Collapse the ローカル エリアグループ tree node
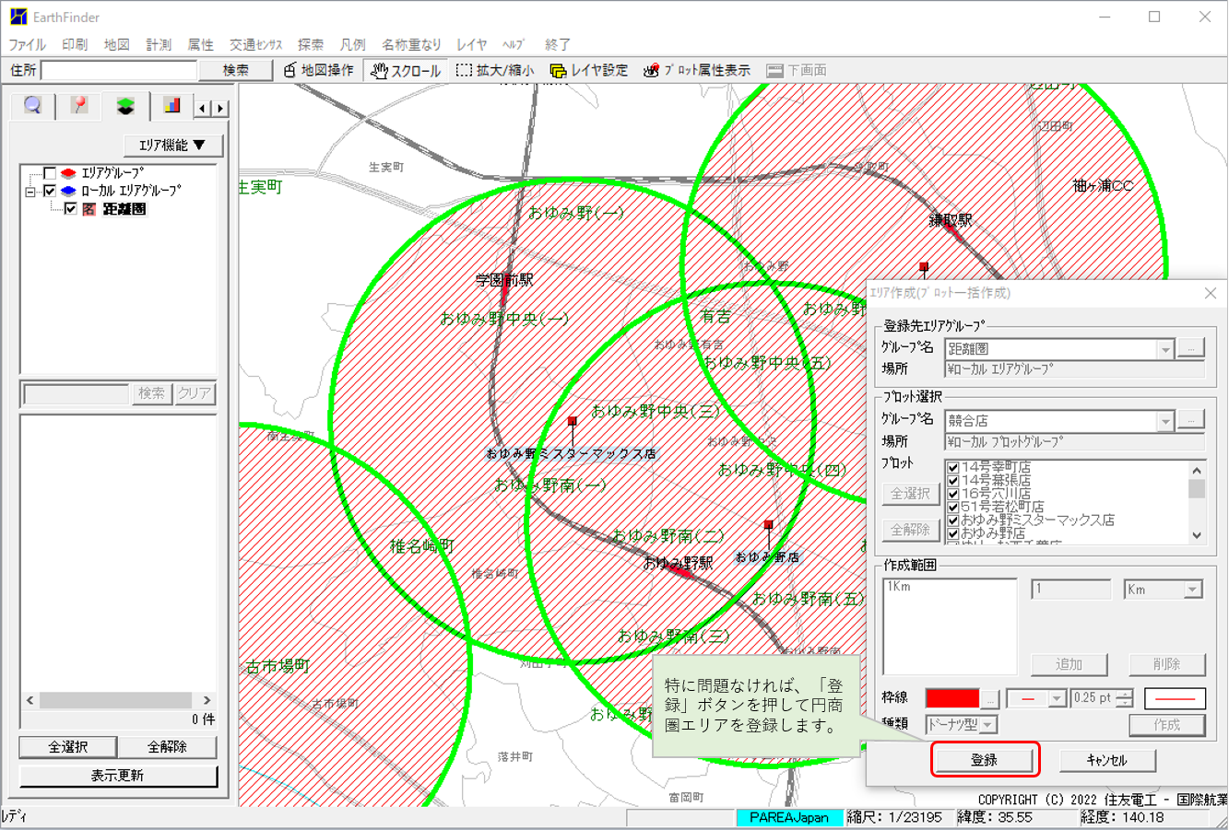This screenshot has height=830, width=1229. (30, 192)
